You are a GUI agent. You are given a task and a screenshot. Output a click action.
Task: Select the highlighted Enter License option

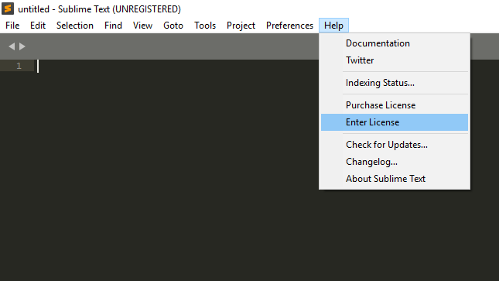[x=395, y=122]
